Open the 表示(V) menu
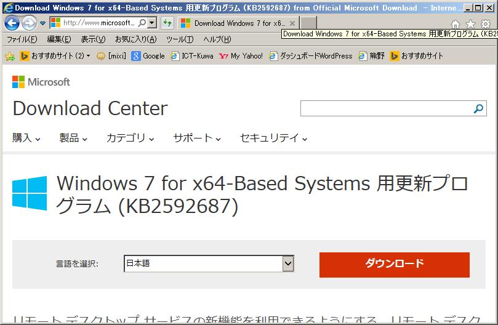The height and width of the screenshot is (325, 498). pos(93,39)
